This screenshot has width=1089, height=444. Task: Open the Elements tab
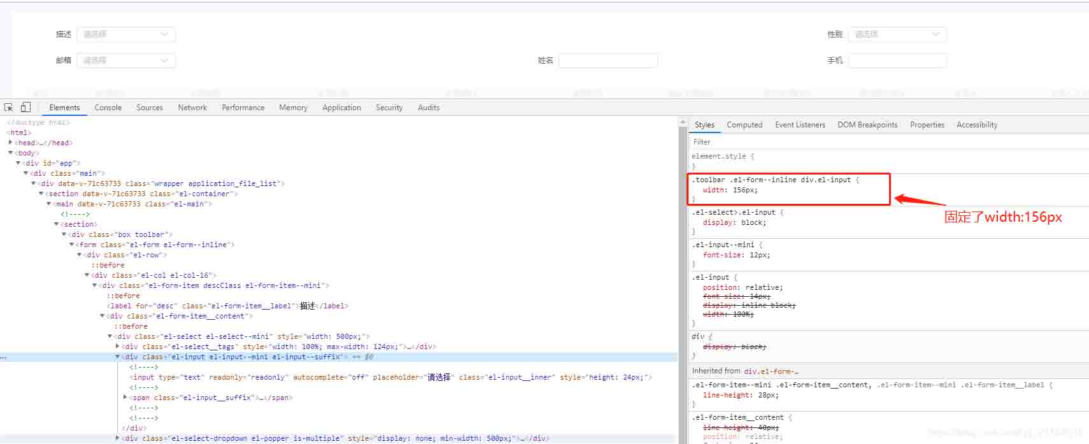pyautogui.click(x=64, y=108)
